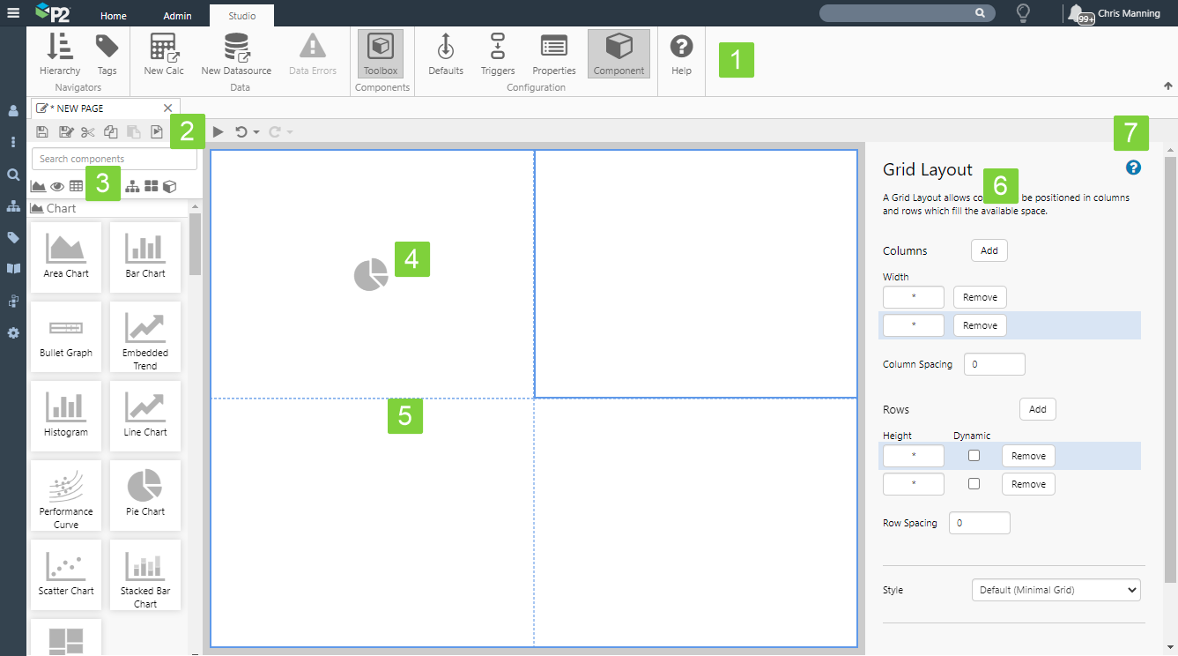Open the Triggers configuration
The width and height of the screenshot is (1178, 656).
click(497, 54)
